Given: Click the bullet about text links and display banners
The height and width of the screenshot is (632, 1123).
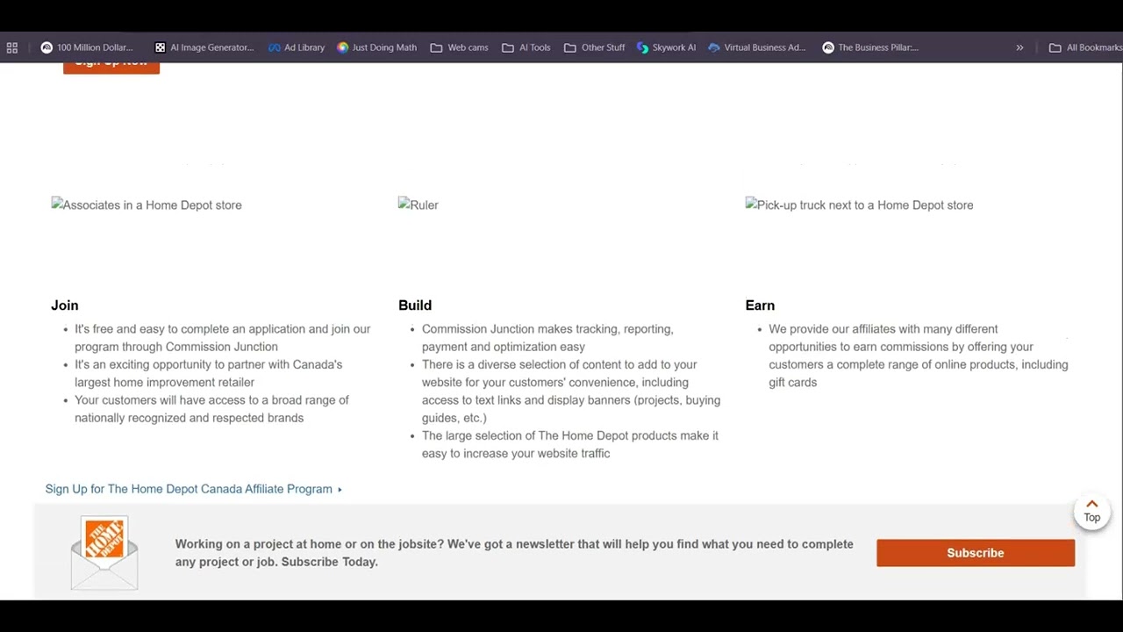Looking at the screenshot, I should (x=571, y=391).
